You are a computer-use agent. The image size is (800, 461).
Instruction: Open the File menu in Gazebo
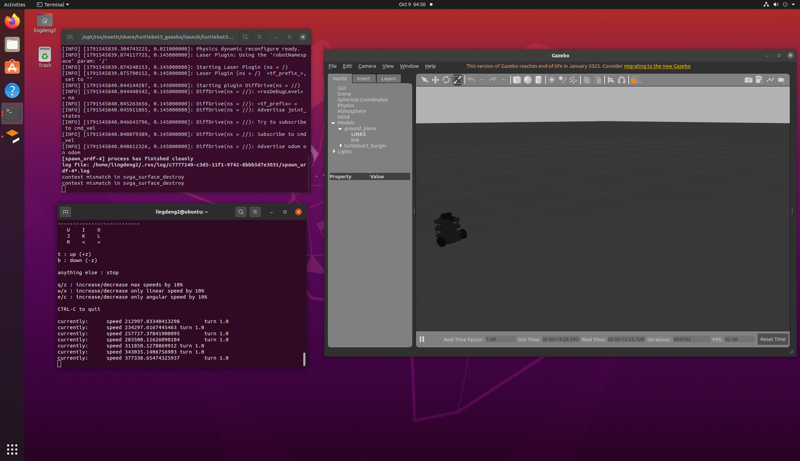tap(332, 66)
